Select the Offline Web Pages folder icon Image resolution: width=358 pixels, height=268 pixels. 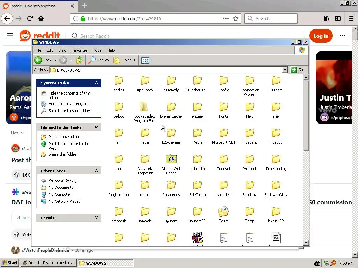[x=171, y=159]
